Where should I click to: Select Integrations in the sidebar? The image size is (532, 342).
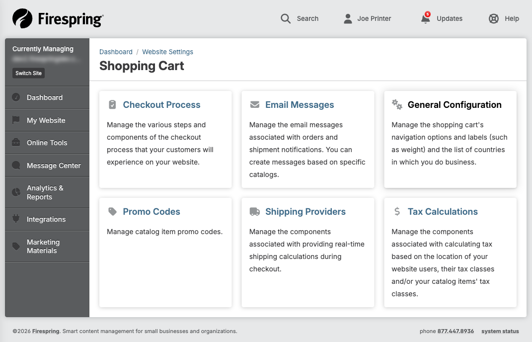click(x=47, y=219)
